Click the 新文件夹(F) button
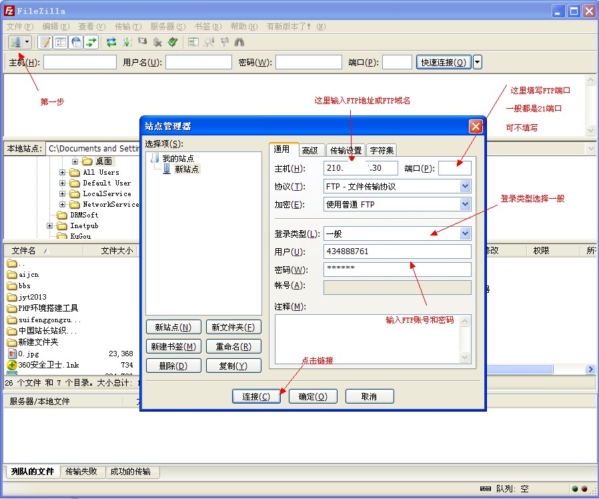 (233, 327)
